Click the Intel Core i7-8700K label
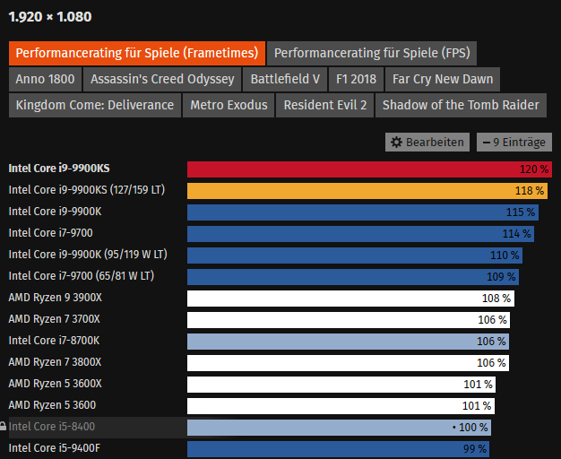Image resolution: width=561 pixels, height=459 pixels. coord(54,341)
